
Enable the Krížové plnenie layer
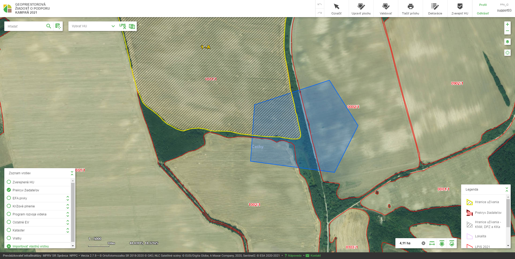click(x=9, y=206)
